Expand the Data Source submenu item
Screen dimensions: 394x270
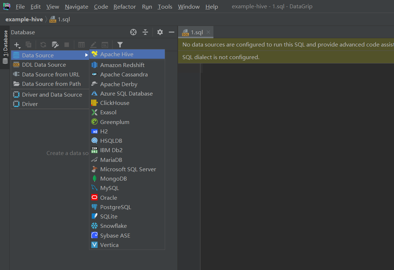pyautogui.click(x=50, y=55)
